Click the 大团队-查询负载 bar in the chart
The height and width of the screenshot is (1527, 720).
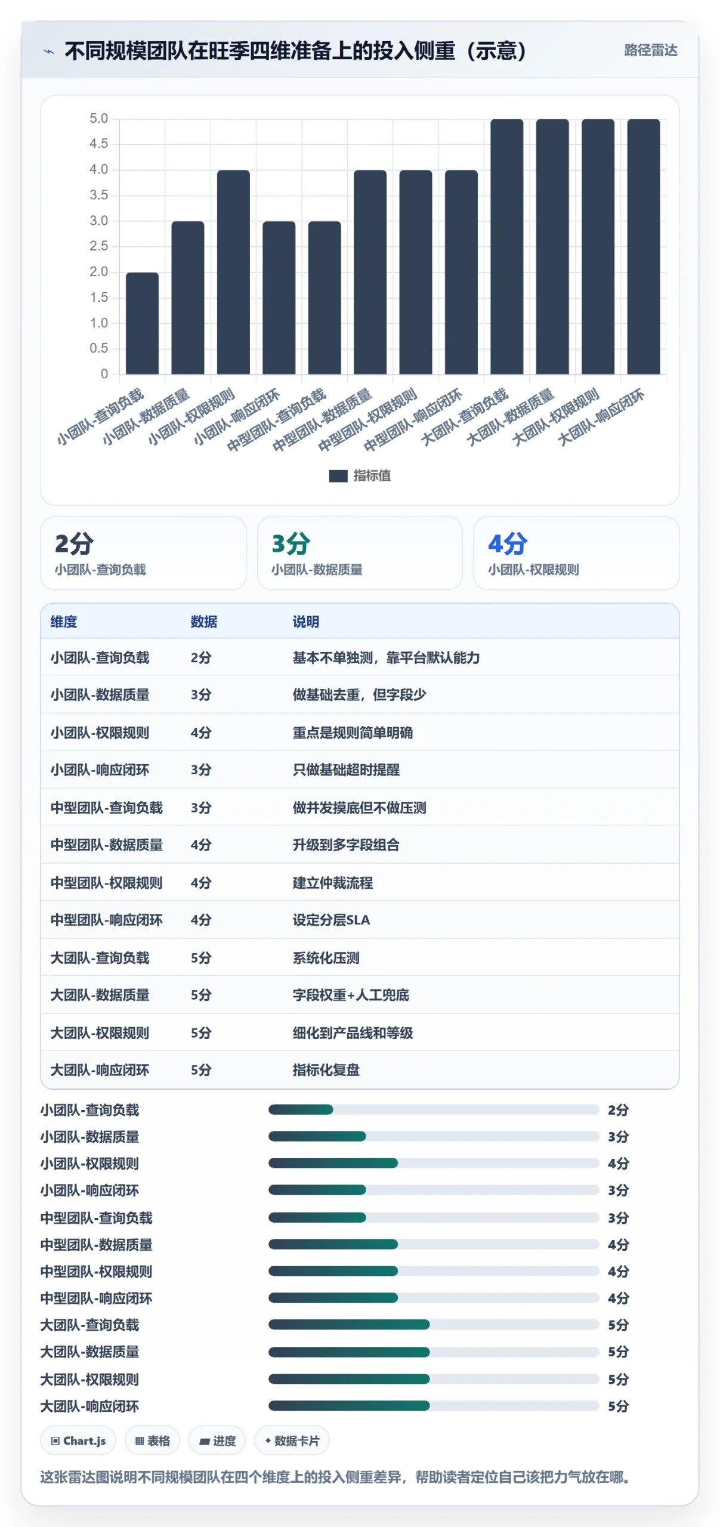pyautogui.click(x=506, y=246)
